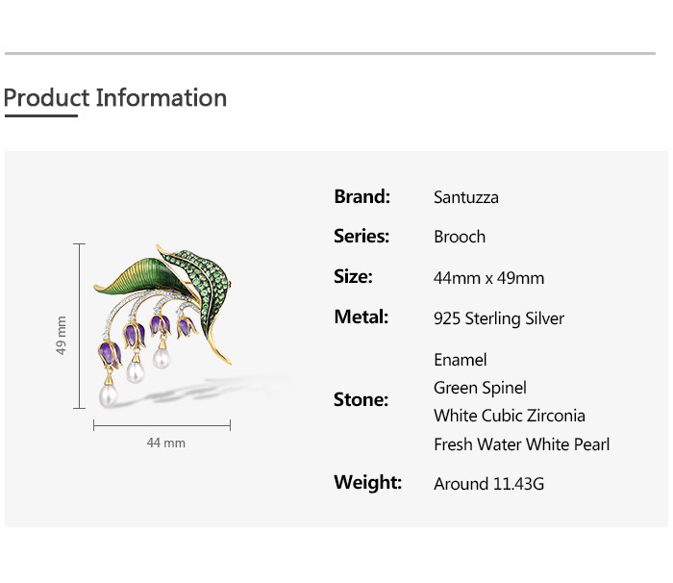Select the Brooch series value

(459, 237)
